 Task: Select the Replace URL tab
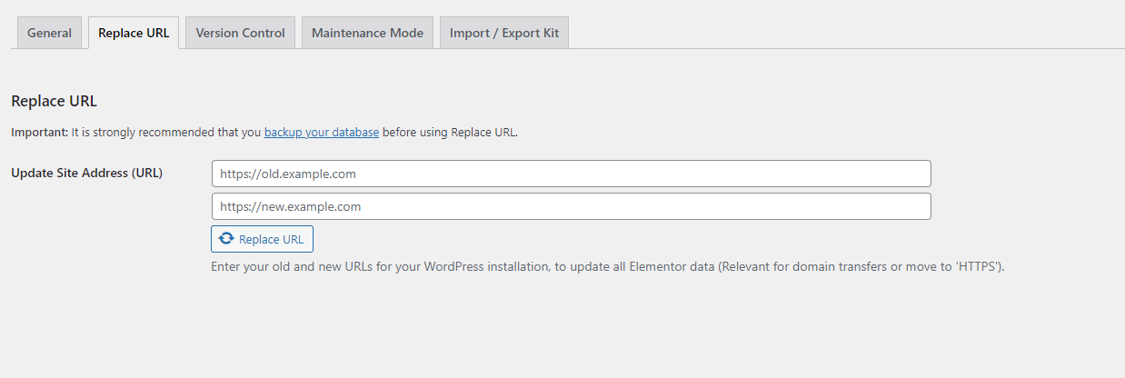coord(134,33)
